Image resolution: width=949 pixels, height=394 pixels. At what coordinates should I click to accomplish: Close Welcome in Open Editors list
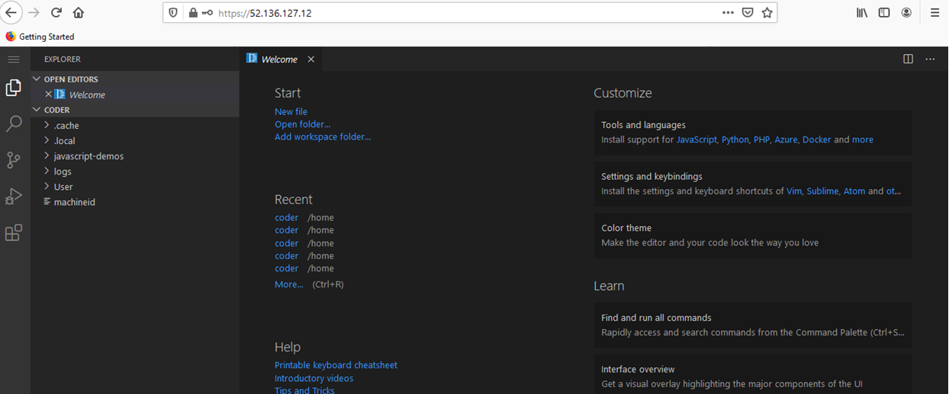click(48, 94)
